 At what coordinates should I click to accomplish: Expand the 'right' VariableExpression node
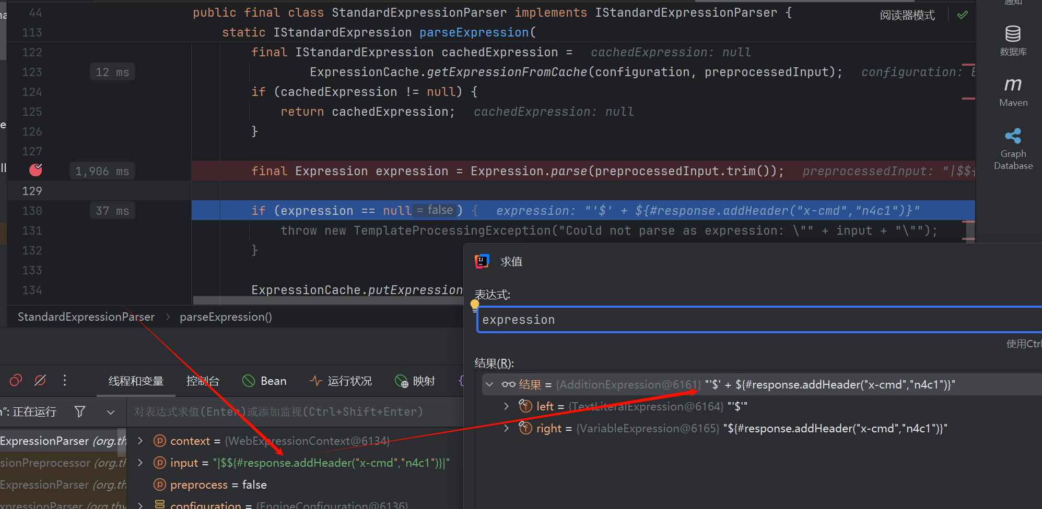coord(506,429)
